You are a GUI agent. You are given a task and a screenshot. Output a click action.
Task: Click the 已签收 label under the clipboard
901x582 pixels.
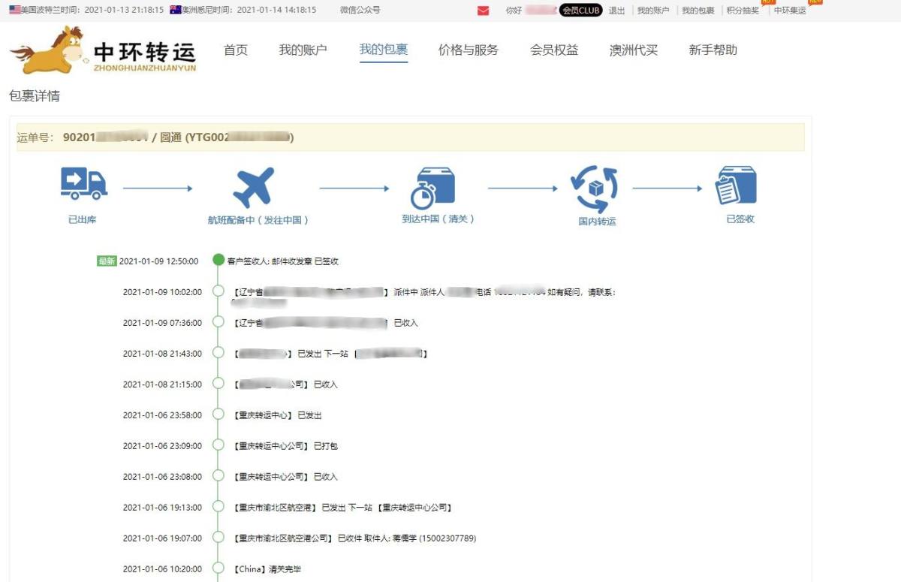(x=740, y=219)
